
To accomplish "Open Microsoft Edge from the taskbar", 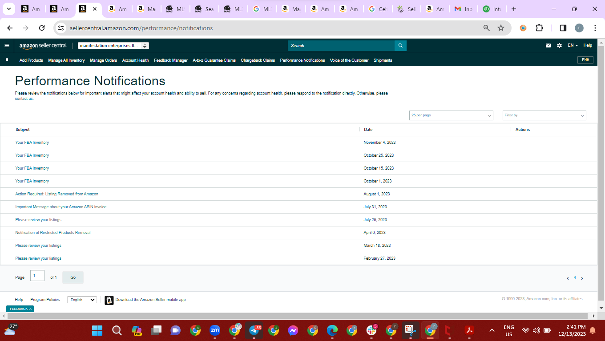I will click(x=332, y=330).
